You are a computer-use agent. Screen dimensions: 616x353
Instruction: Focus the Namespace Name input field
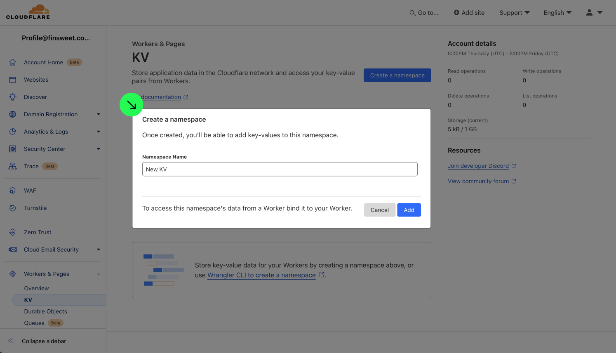click(280, 169)
